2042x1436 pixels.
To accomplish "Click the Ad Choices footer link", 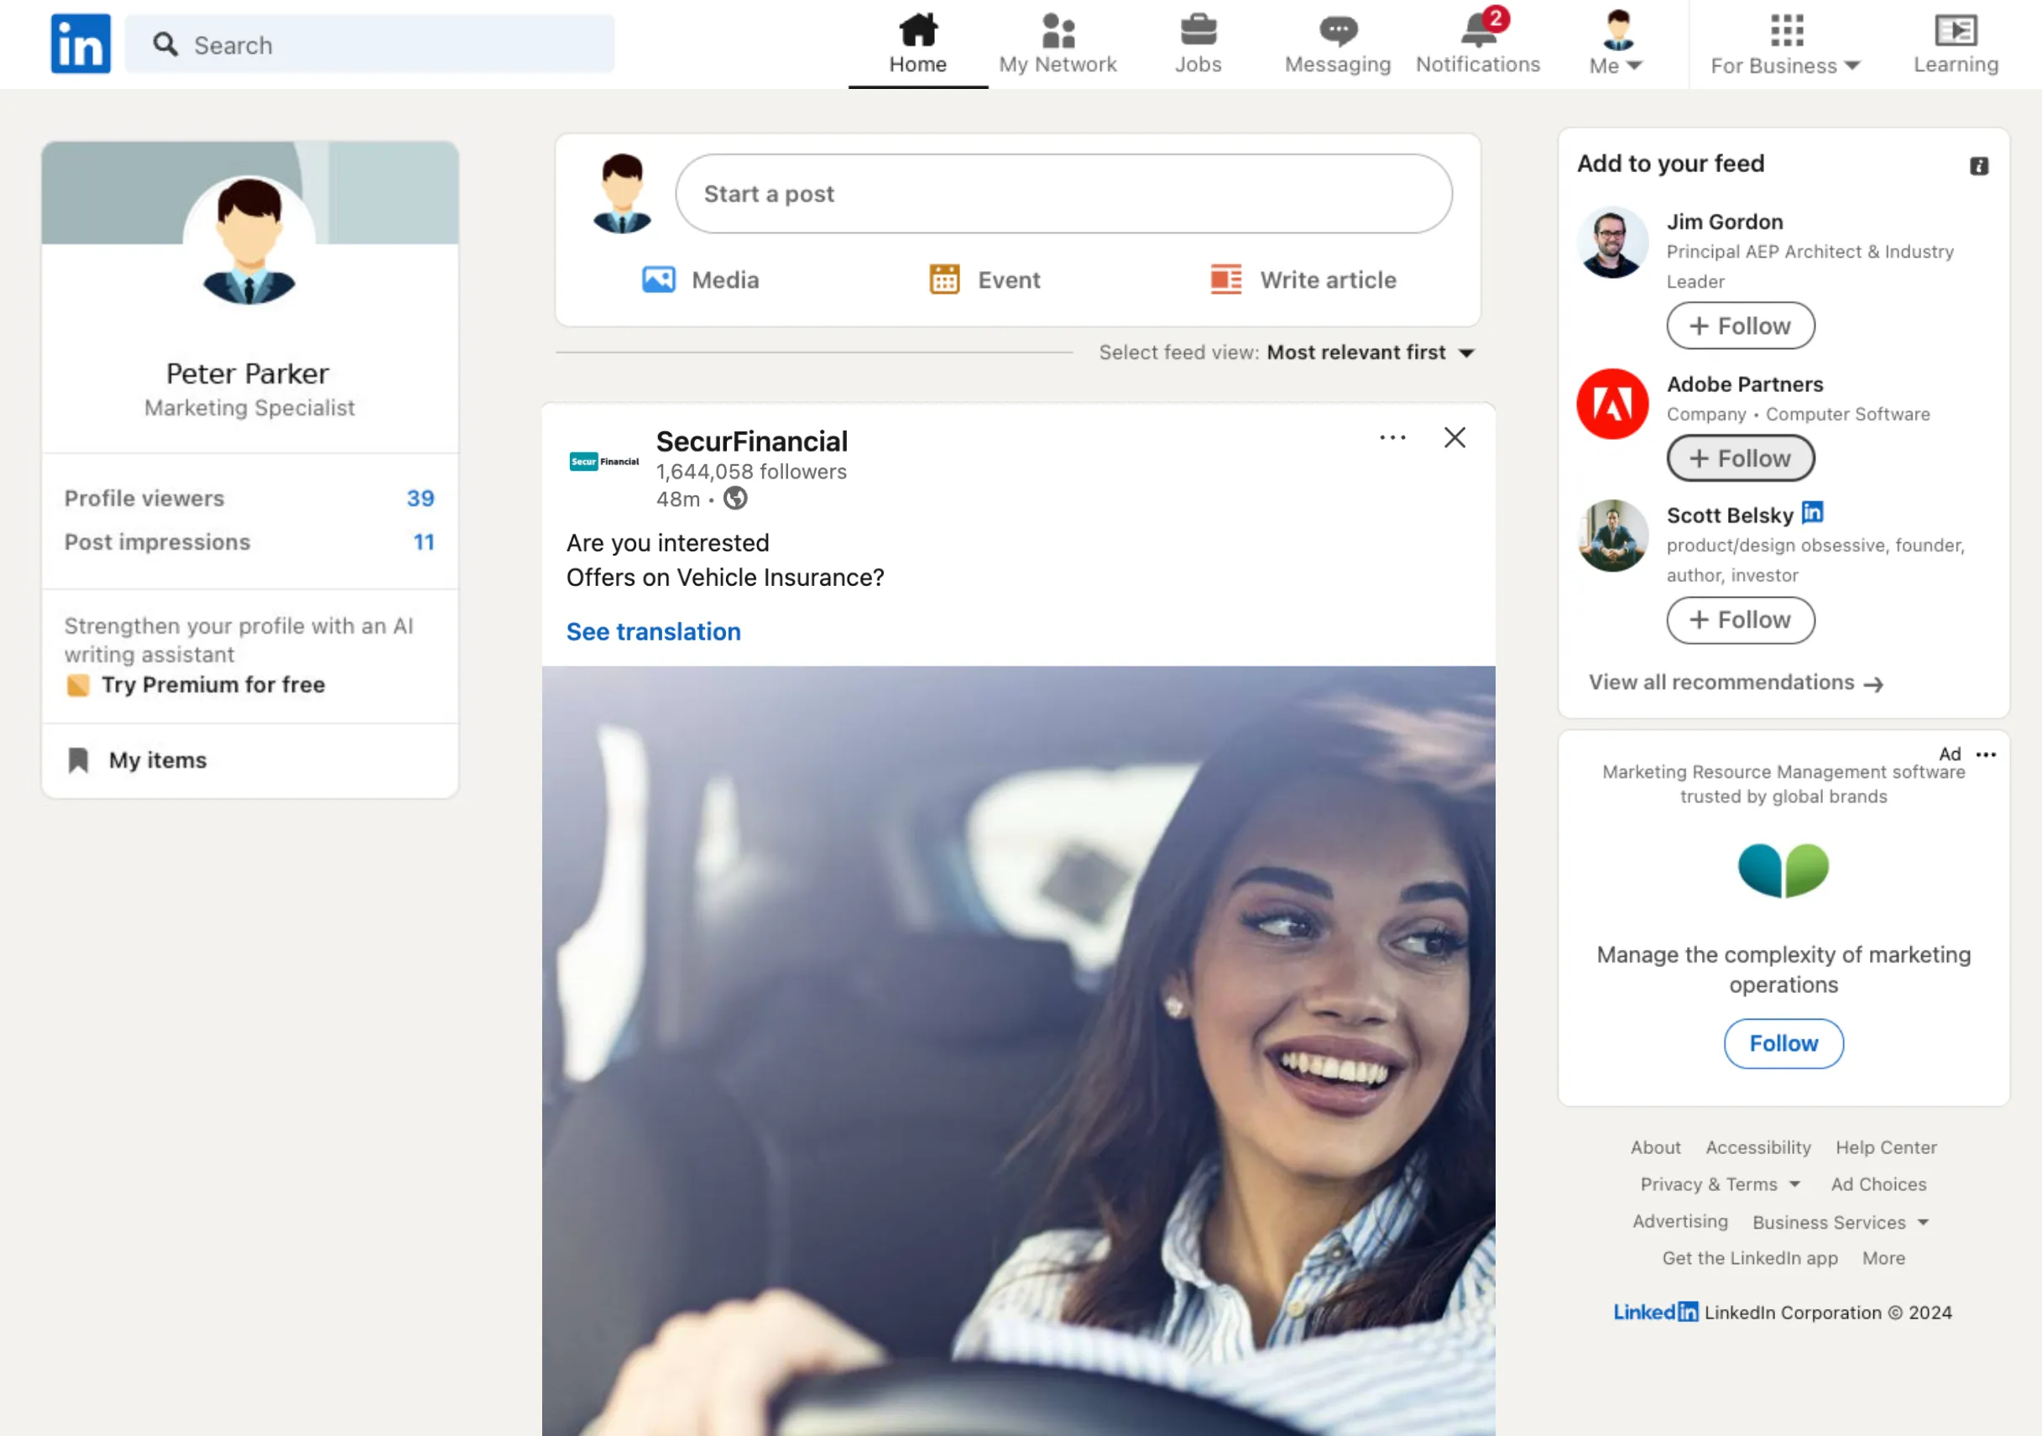I will pyautogui.click(x=1878, y=1184).
